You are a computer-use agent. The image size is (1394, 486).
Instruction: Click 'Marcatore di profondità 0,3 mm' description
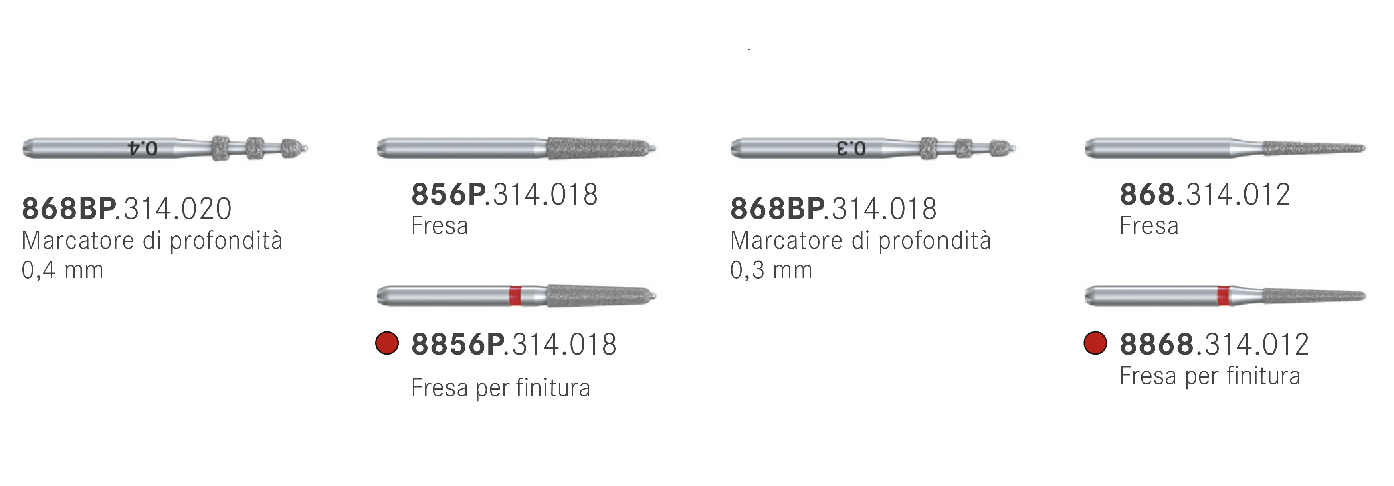(861, 255)
